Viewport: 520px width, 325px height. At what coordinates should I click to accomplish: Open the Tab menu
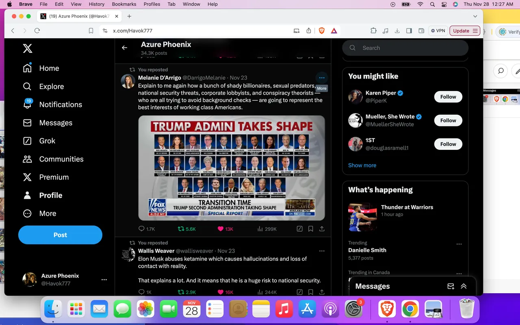[171, 4]
